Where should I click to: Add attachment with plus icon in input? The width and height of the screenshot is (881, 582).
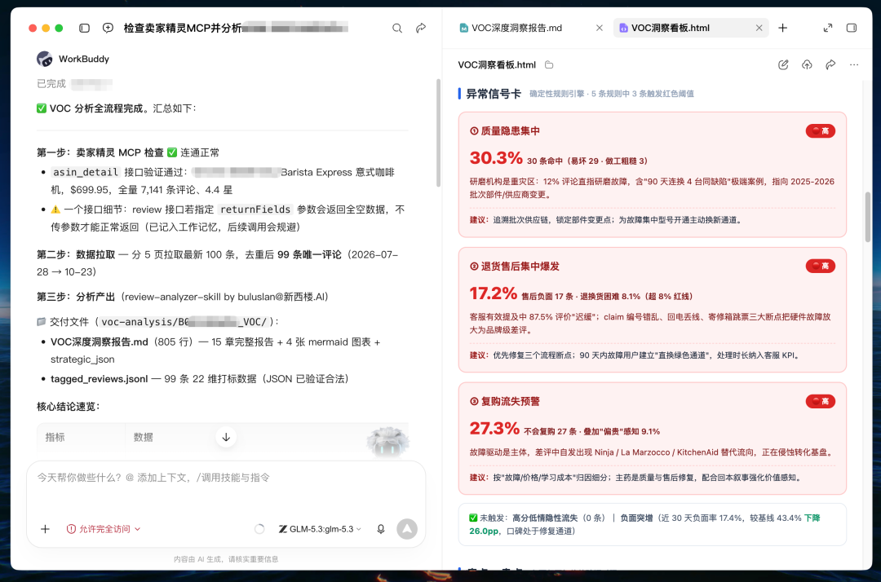coord(46,529)
